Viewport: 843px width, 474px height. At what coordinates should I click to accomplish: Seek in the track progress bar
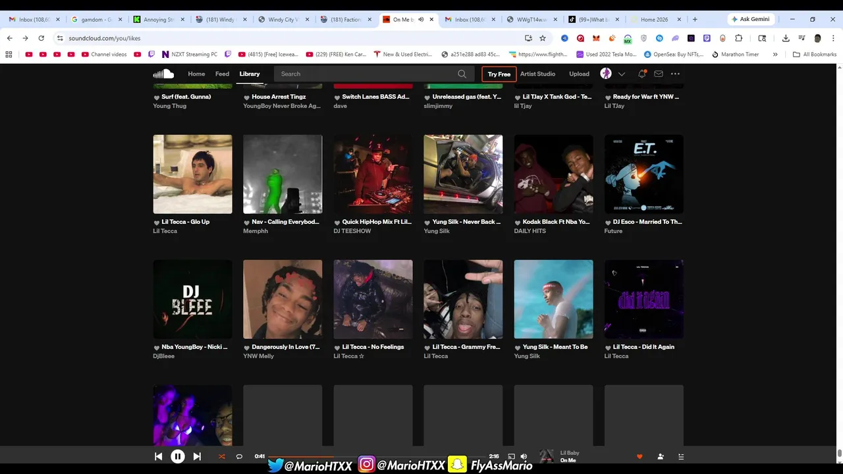pos(376,456)
